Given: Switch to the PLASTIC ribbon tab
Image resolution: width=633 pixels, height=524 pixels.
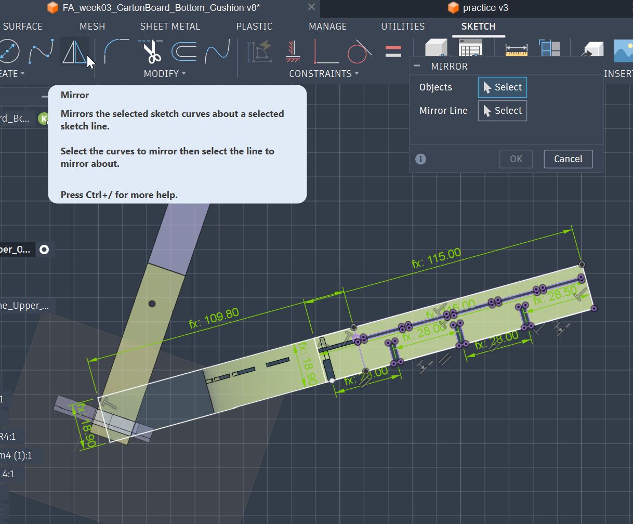Looking at the screenshot, I should (x=254, y=26).
